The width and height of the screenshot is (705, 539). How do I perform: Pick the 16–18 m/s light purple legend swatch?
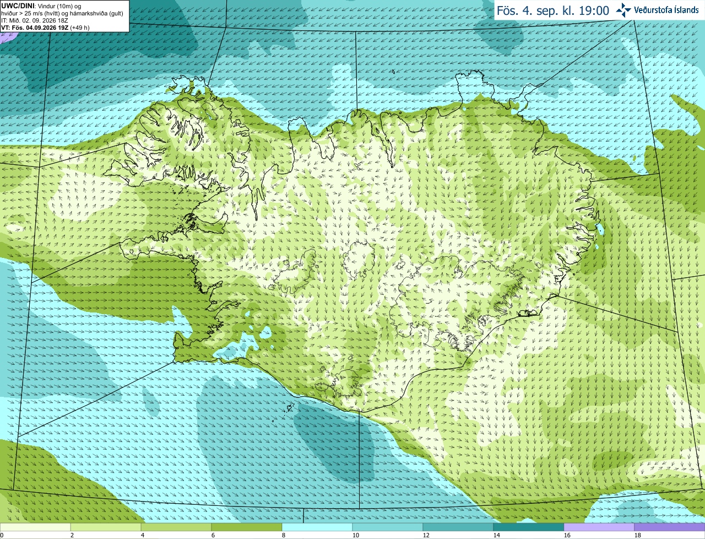pyautogui.click(x=599, y=527)
